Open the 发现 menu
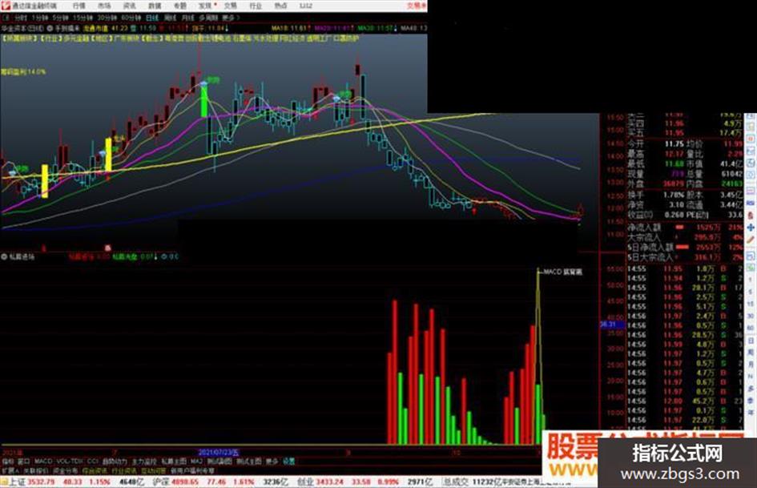The height and width of the screenshot is (488, 757). pos(205,6)
